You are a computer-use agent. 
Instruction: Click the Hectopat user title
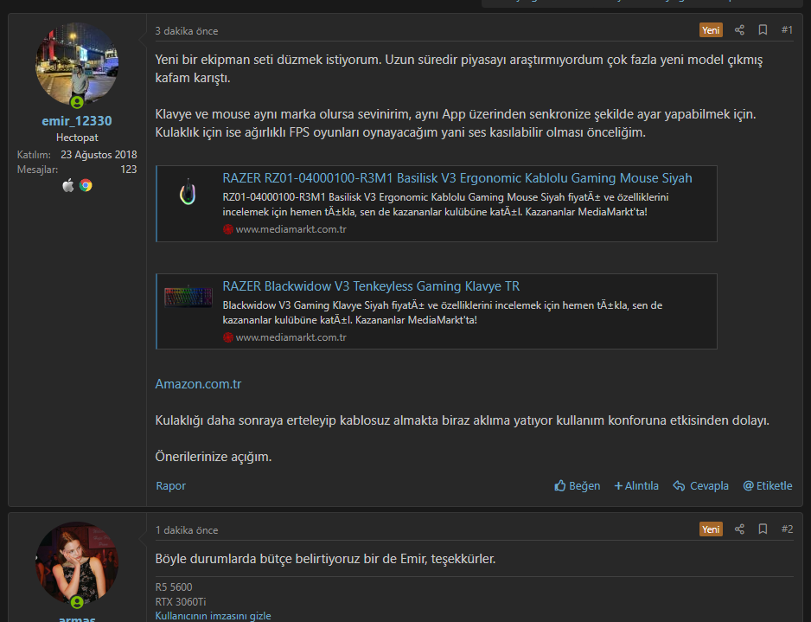pos(77,138)
